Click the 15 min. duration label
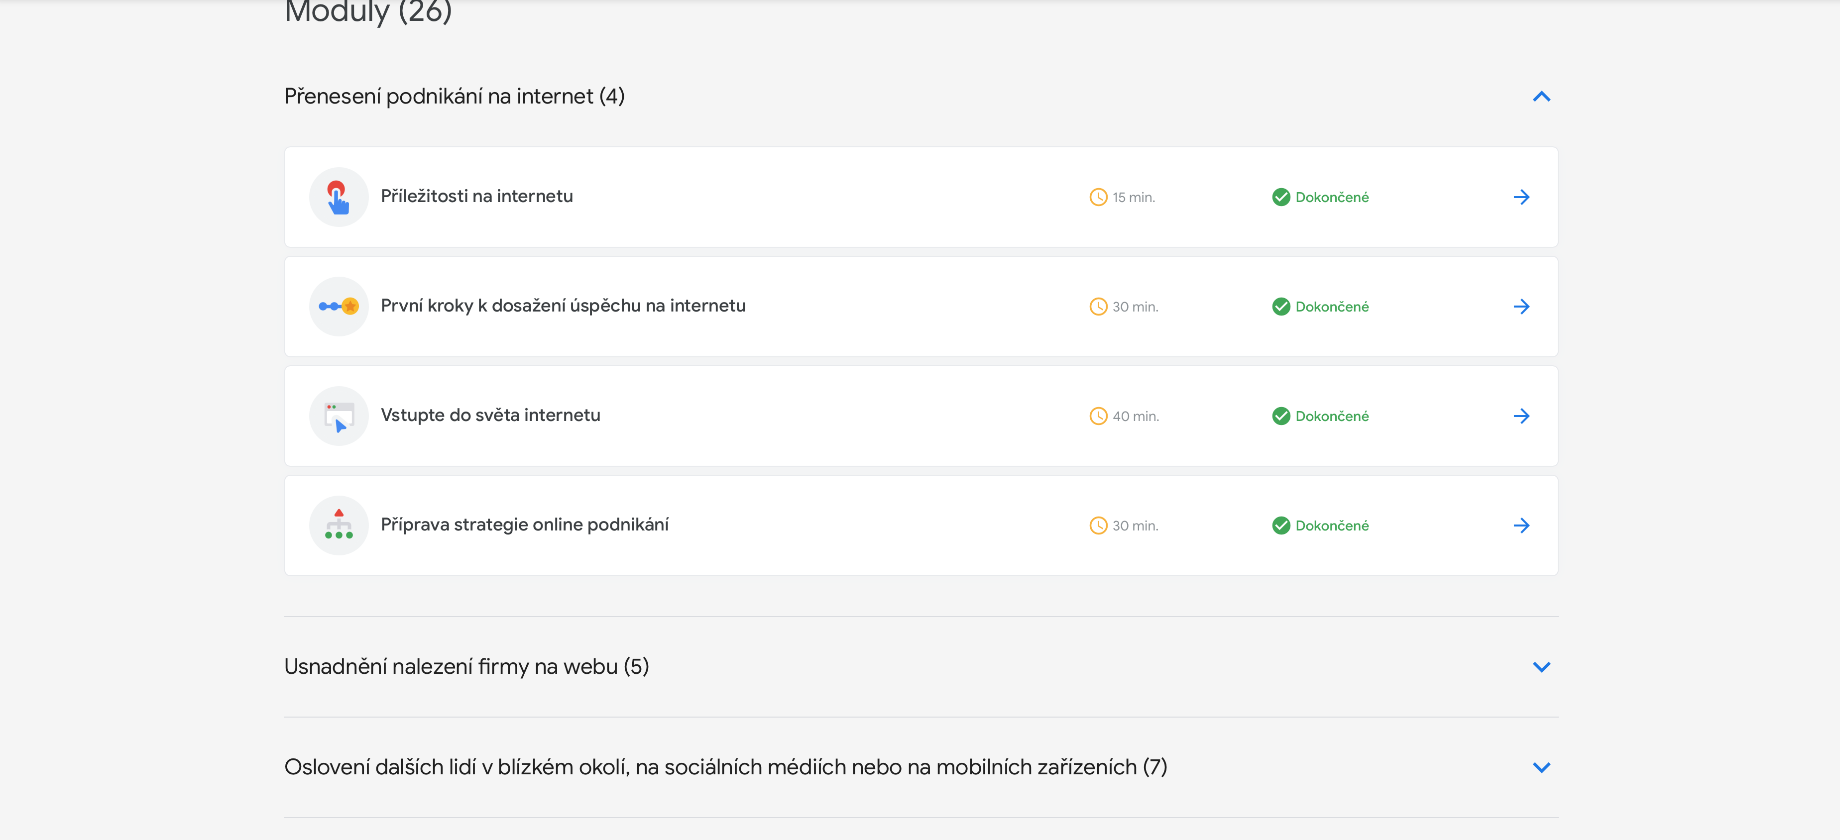The width and height of the screenshot is (1840, 840). coord(1133,198)
